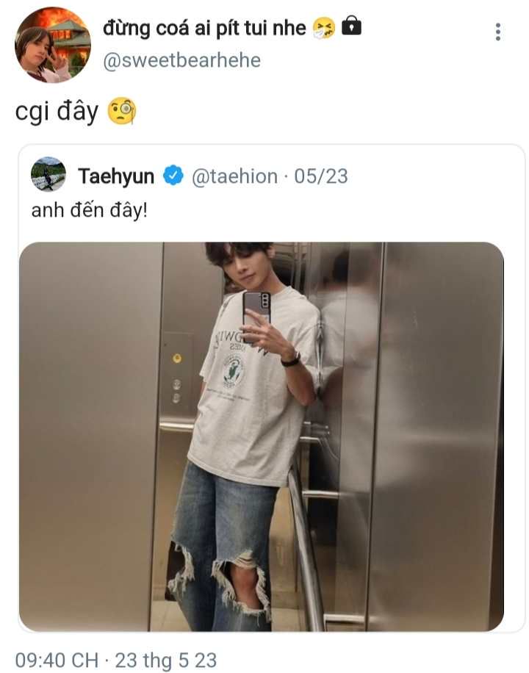Open the three-dot more options menu
This screenshot has width=529, height=673.
[x=497, y=32]
